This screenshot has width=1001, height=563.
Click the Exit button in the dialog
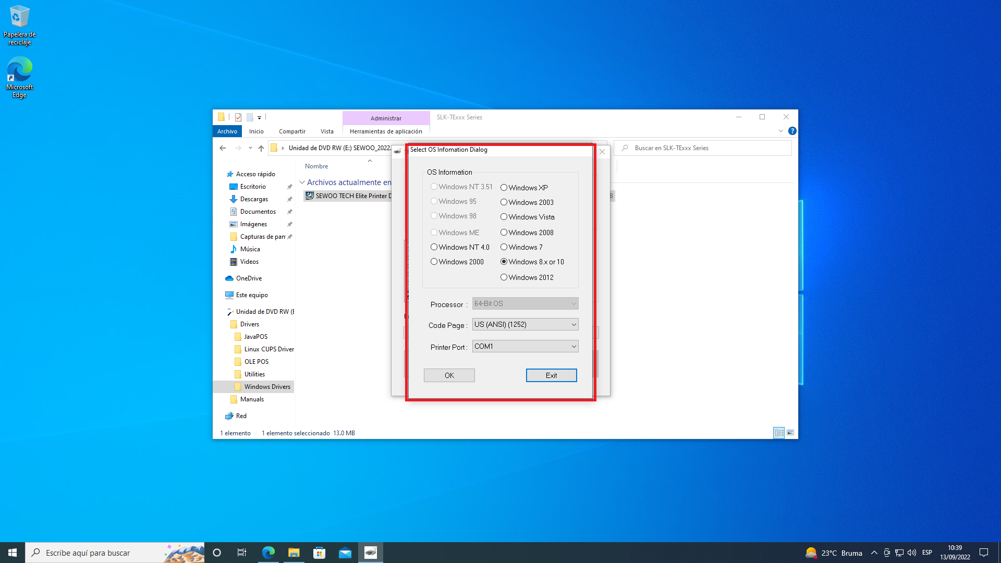(x=551, y=375)
